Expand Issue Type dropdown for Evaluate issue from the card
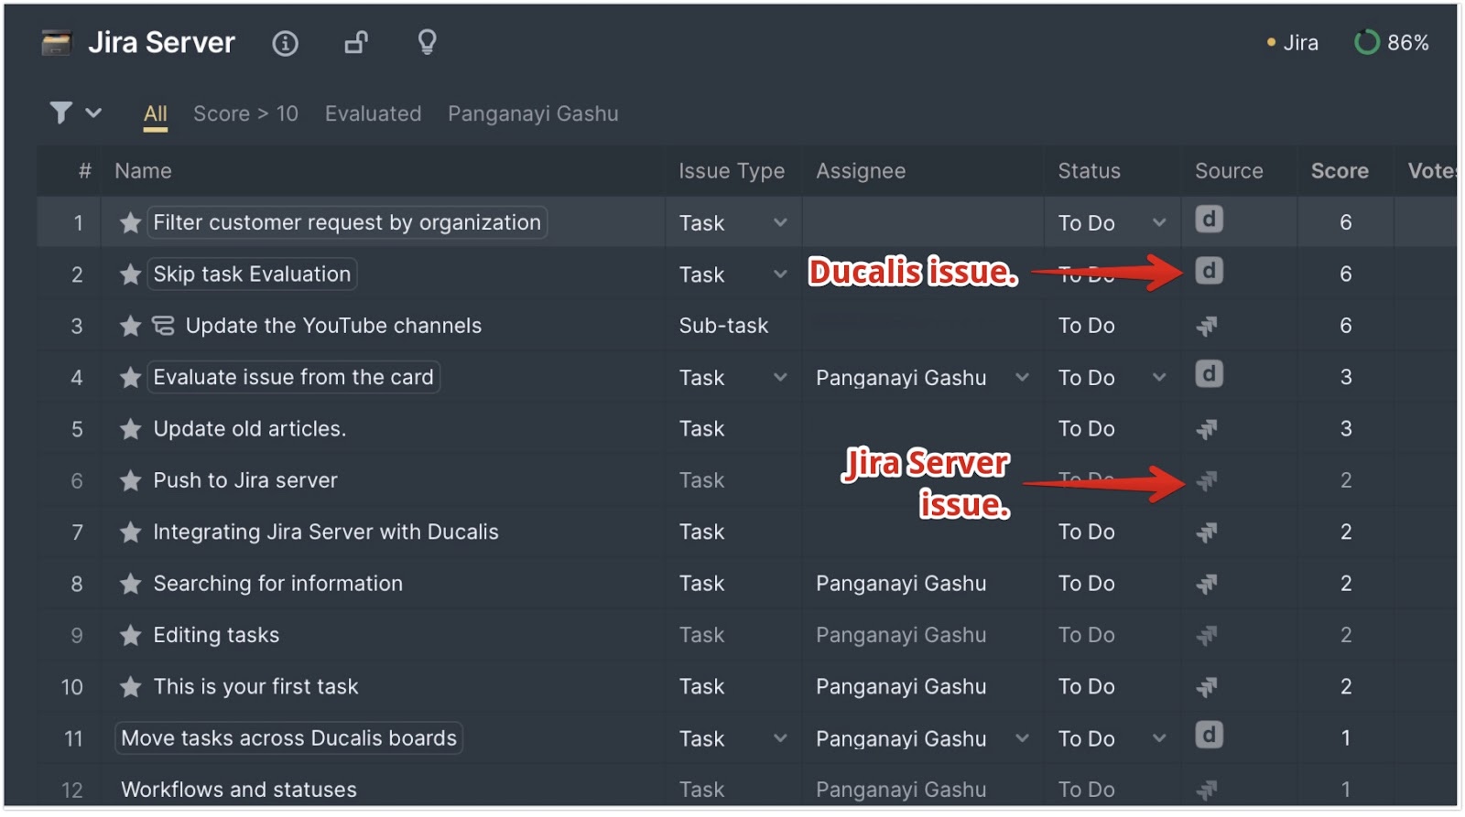 coord(780,377)
